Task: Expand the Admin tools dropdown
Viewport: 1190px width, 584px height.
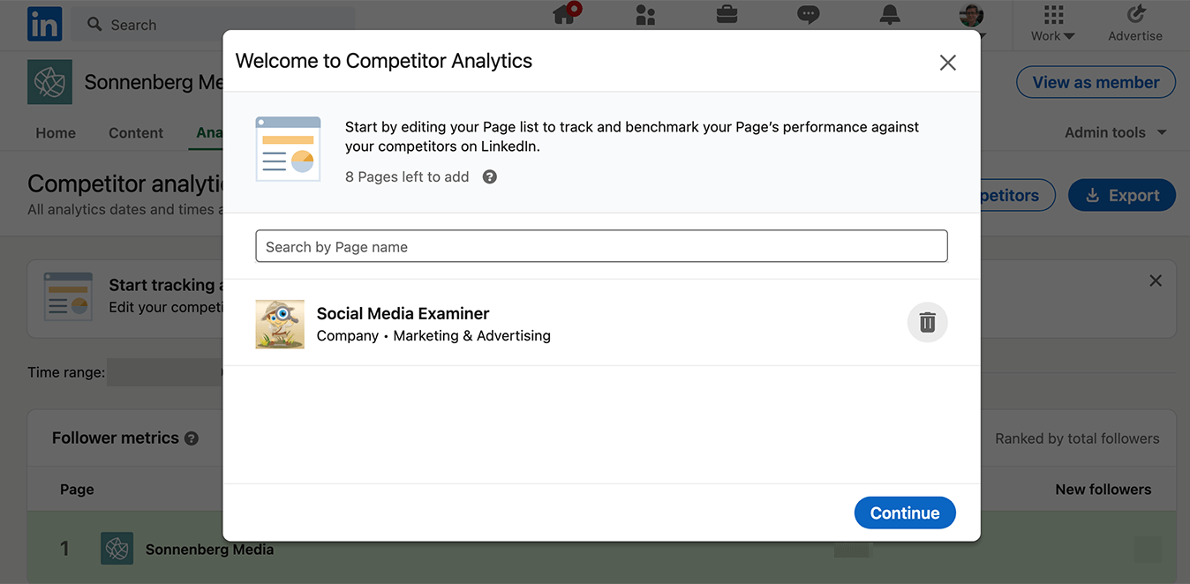Action: tap(1116, 132)
